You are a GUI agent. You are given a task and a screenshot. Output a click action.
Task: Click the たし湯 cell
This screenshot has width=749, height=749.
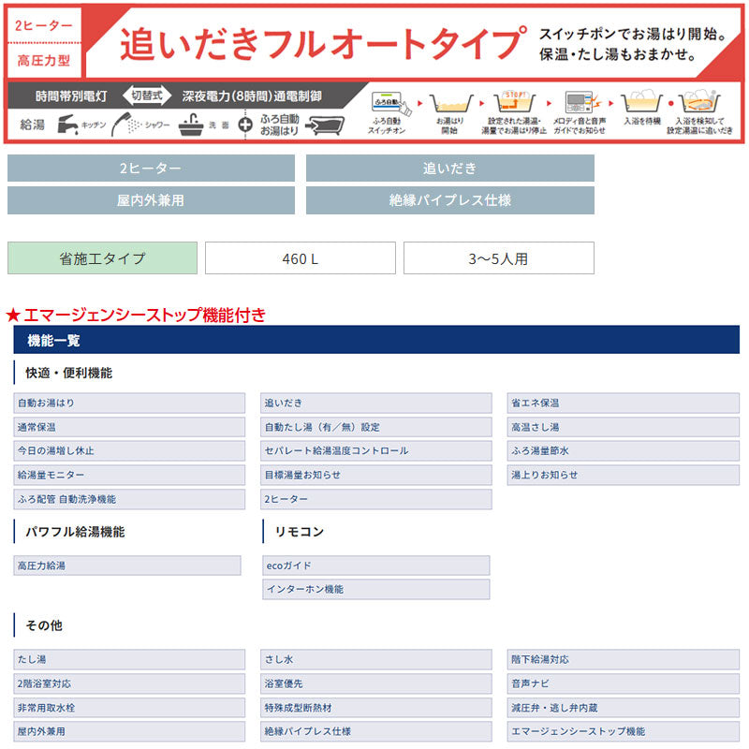[x=129, y=660]
